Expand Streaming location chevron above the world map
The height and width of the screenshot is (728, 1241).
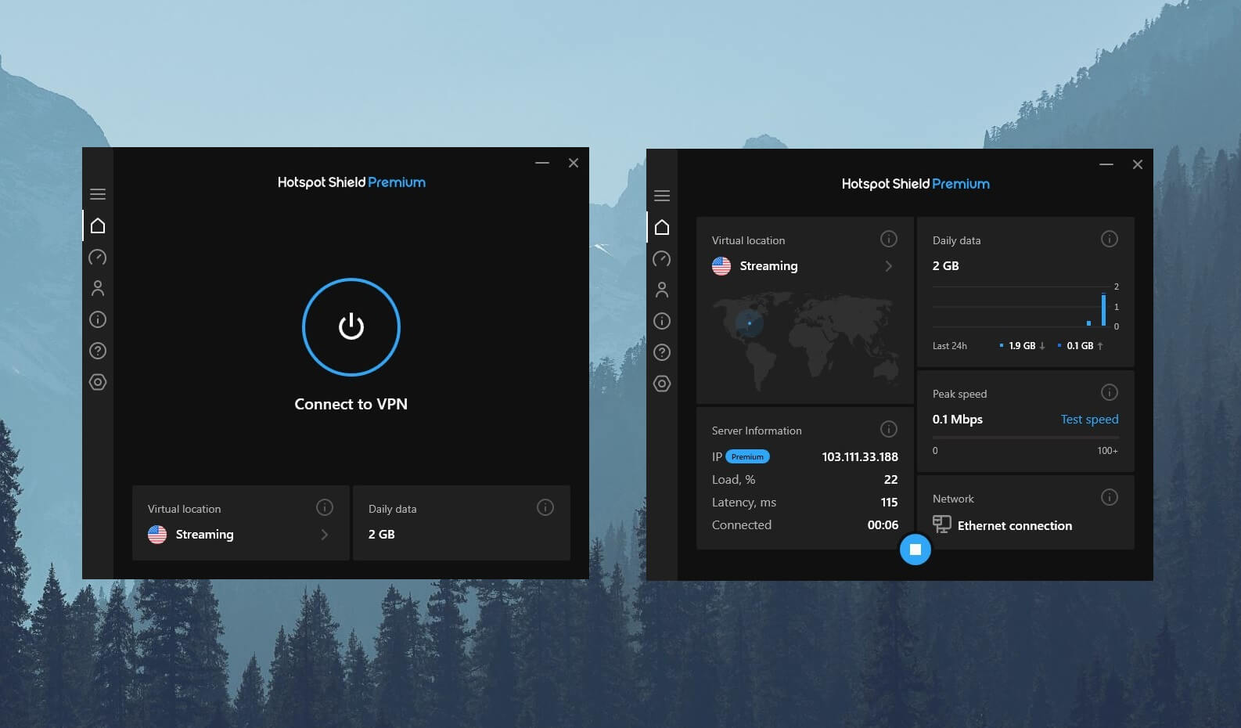888,266
